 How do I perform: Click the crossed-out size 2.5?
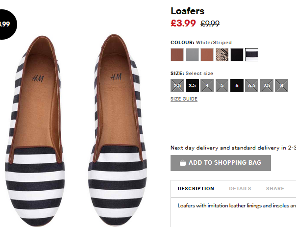point(177,85)
